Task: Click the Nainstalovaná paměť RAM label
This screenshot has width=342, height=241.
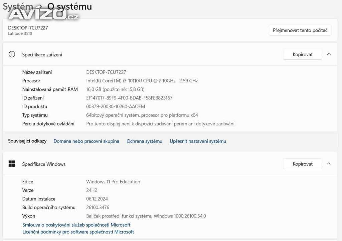Action: 50,89
